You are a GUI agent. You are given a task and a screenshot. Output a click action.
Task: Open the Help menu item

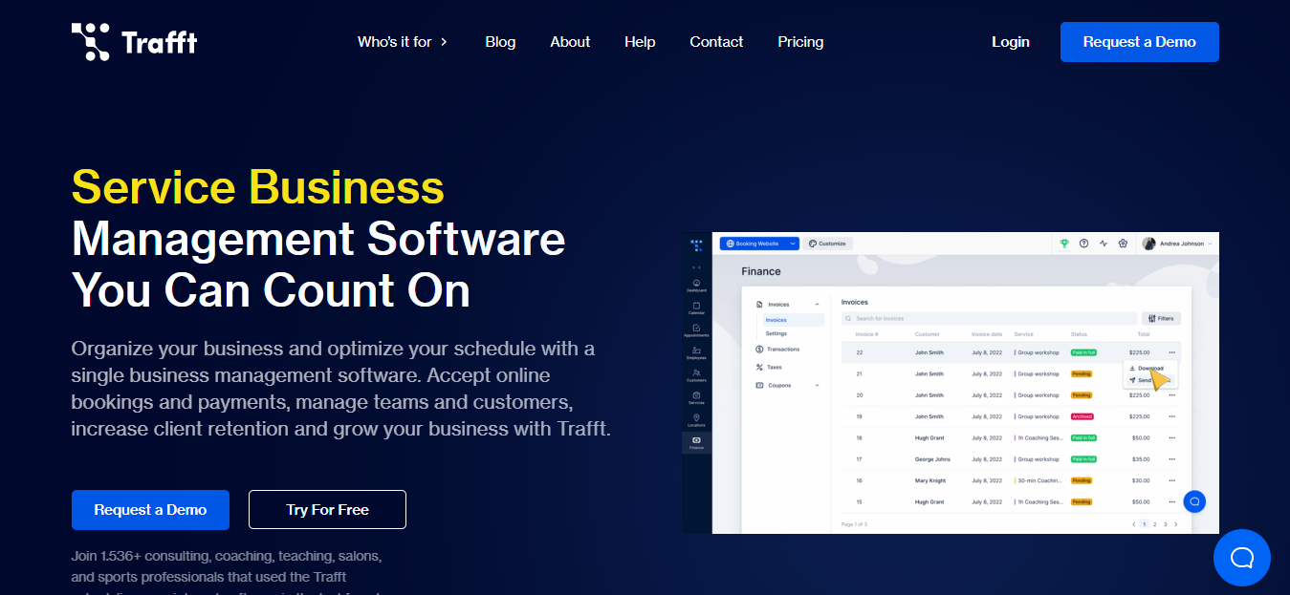[640, 42]
